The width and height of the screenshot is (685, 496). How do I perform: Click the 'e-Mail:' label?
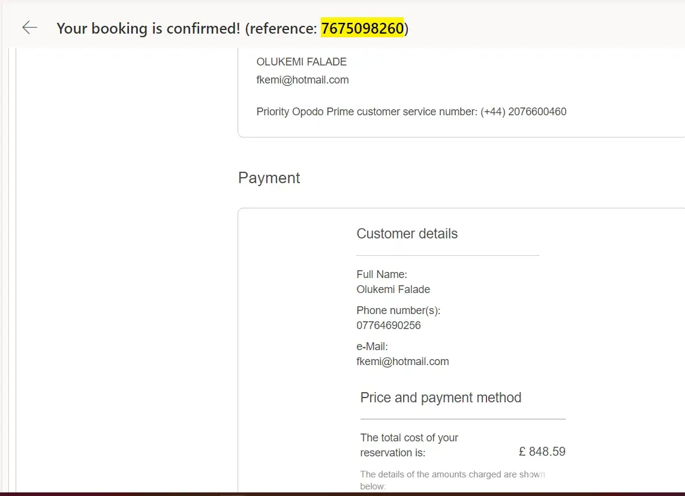[x=372, y=346]
